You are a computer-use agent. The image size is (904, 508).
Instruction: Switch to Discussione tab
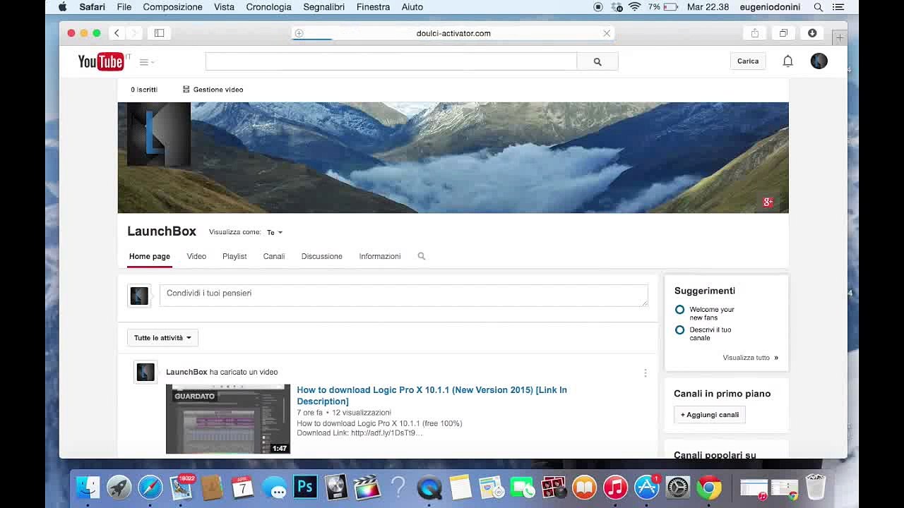321,256
